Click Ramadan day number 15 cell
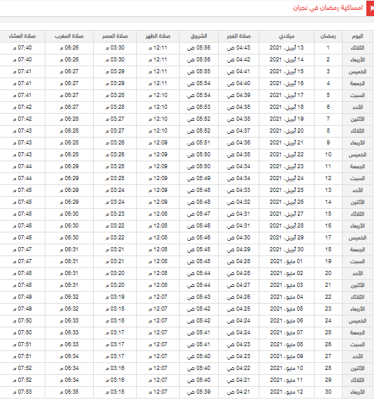 coord(329,214)
